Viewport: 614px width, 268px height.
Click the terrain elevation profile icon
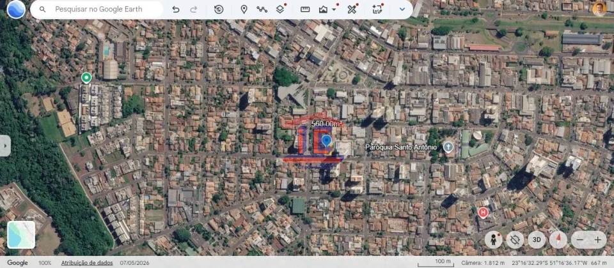click(x=323, y=10)
